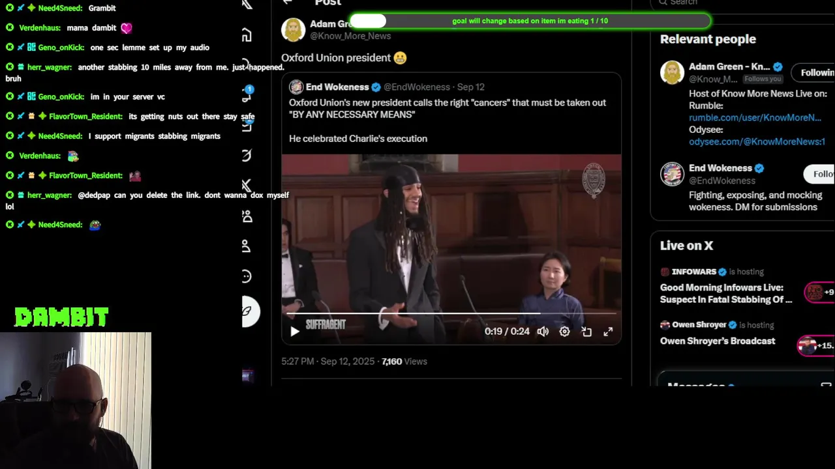Open video settings gear
The width and height of the screenshot is (835, 469).
coord(564,332)
